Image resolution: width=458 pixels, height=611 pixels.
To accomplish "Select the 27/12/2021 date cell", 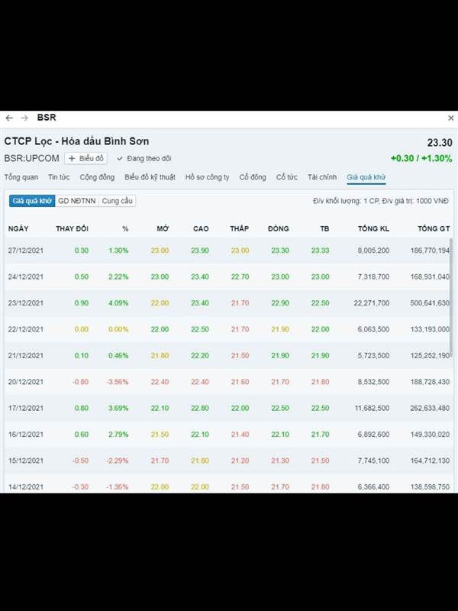I will tap(26, 251).
